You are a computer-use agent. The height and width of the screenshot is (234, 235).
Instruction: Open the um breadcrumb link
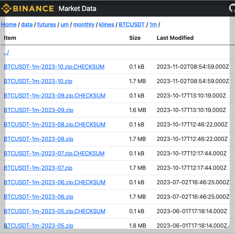coord(64,24)
